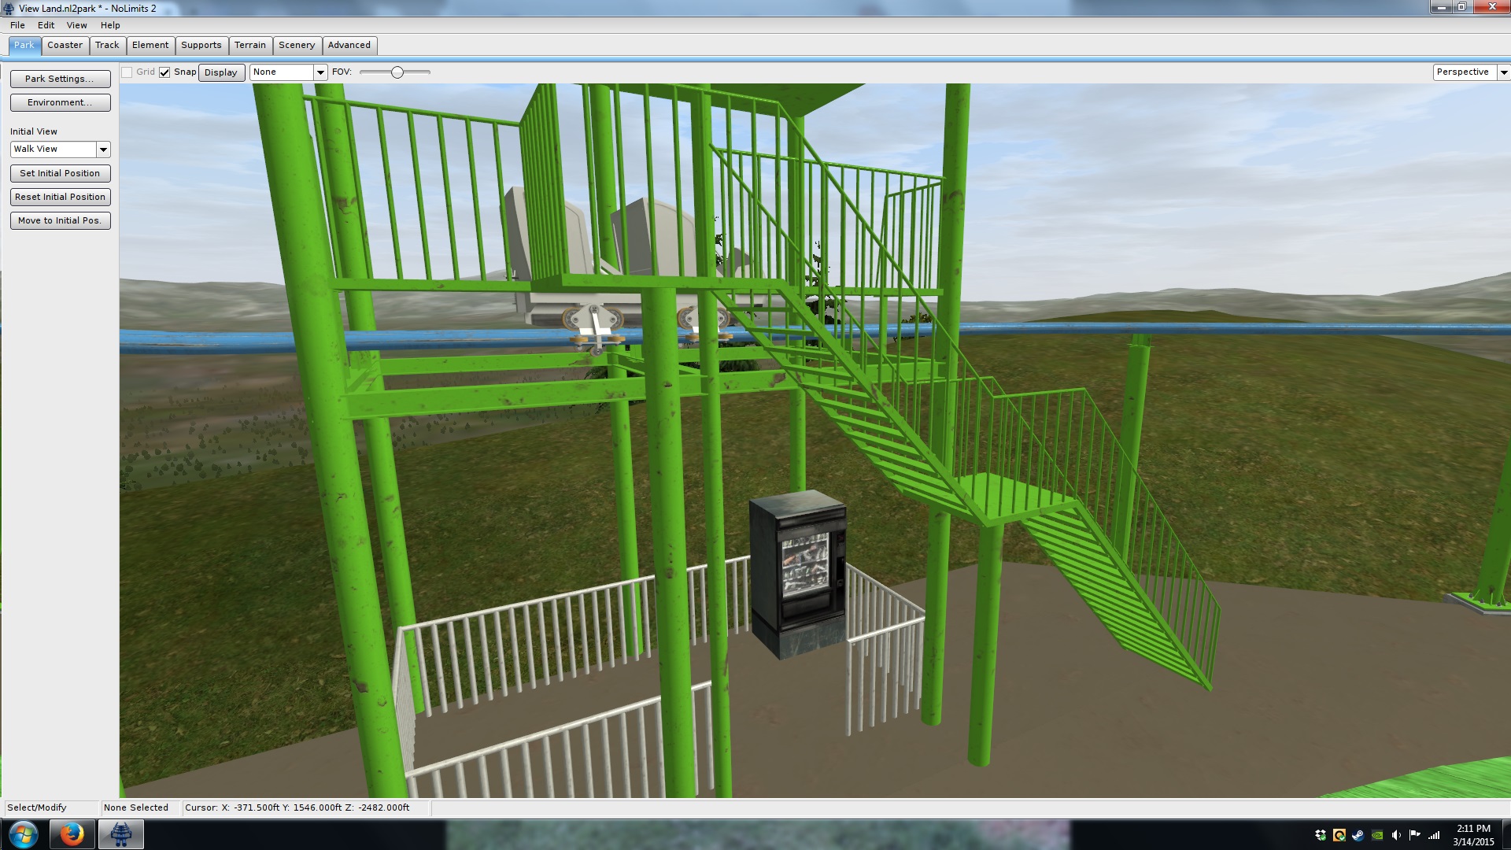Click the FOV slider handle
The width and height of the screenshot is (1511, 850).
point(397,72)
